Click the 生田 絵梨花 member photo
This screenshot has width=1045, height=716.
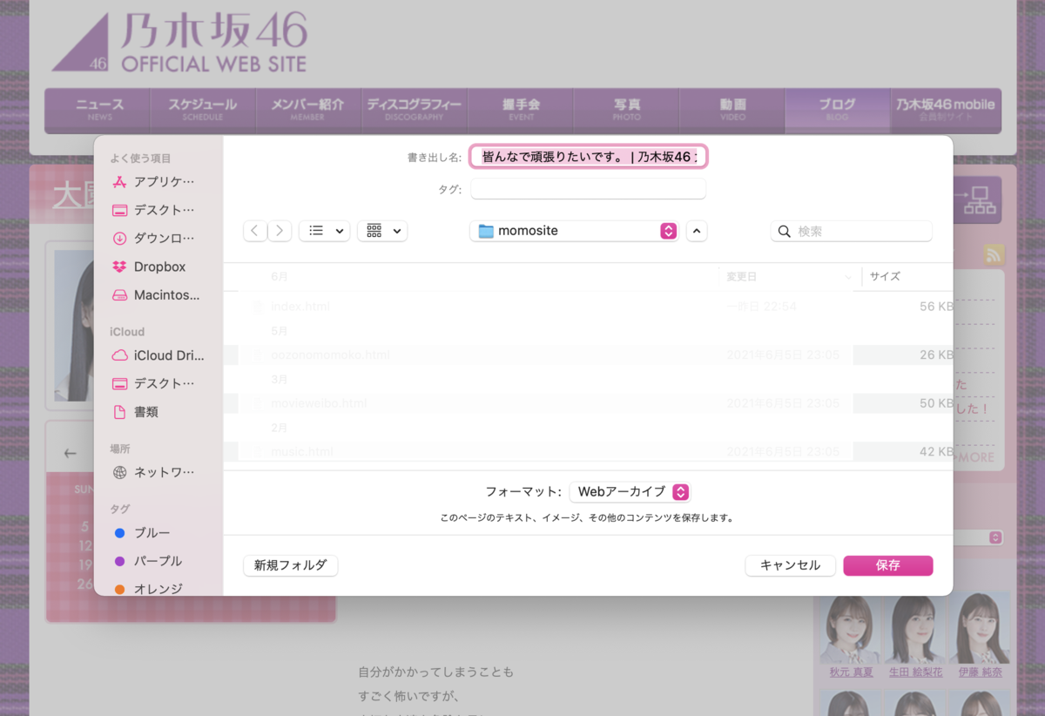pyautogui.click(x=914, y=628)
